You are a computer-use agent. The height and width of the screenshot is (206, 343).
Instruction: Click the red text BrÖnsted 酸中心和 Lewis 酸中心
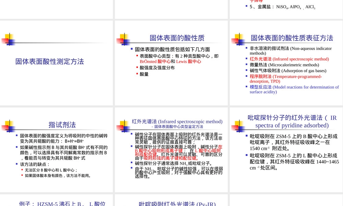coord(170,61)
